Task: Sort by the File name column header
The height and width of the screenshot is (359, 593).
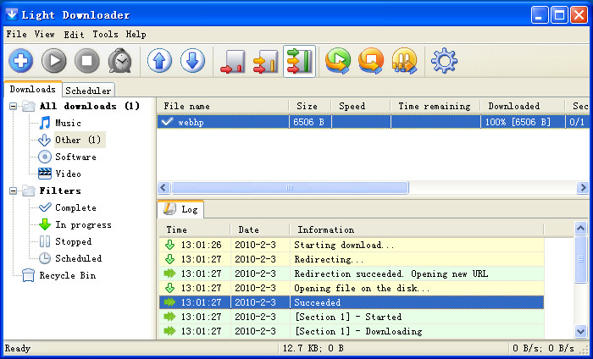Action: pos(223,106)
